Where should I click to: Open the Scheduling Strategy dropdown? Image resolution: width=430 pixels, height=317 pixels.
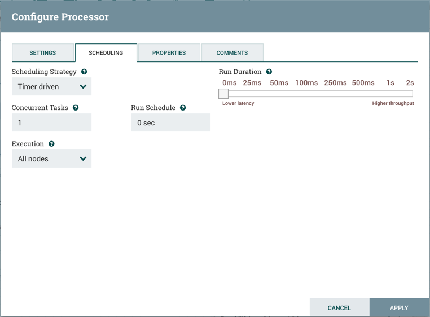(x=51, y=87)
